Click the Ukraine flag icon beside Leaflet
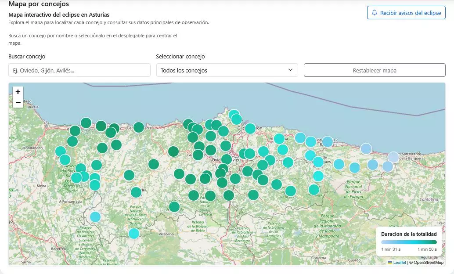The width and height of the screenshot is (454, 274). 390,263
